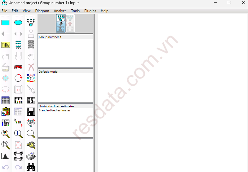Pick the Rotate indicators tool
248x172 pixels.
pos(18,78)
